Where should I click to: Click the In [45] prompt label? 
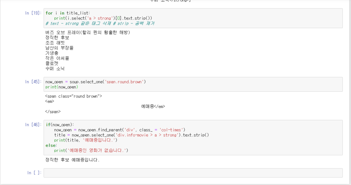[x=33, y=82]
